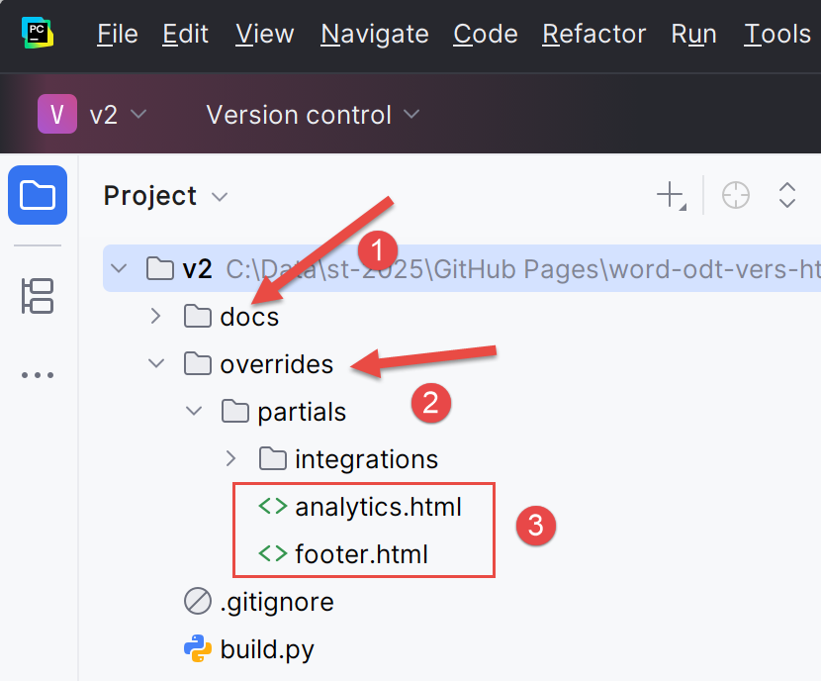Screen dimensions: 821x681
Task: Select the build.py Python file
Action: tap(266, 649)
